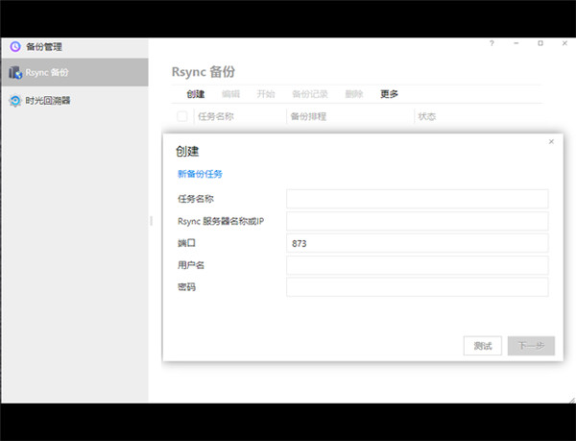Focus the 任务名称 input field
576x441 pixels.
417,199
